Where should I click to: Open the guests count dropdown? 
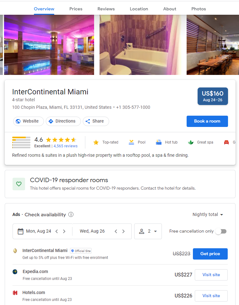148,231
